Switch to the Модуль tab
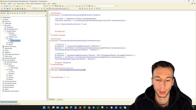196x110 pixels. (x=60, y=100)
